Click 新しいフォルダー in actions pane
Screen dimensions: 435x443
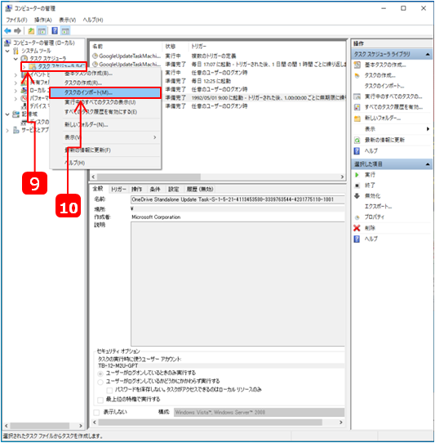pyautogui.click(x=383, y=118)
